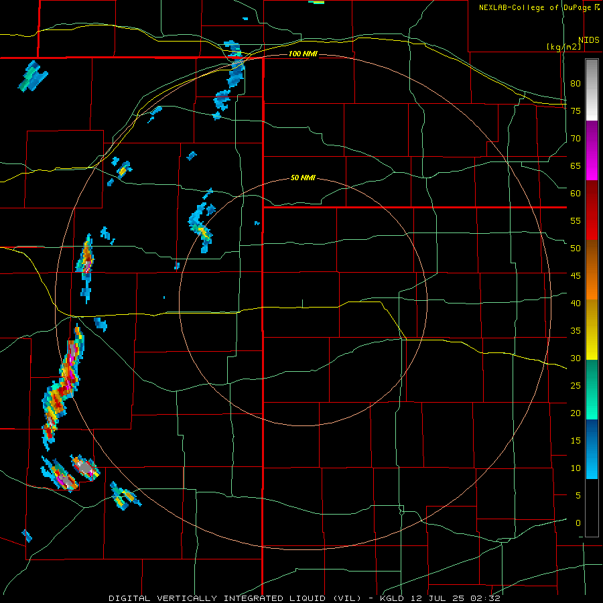Click the legend value 0

pos(578,523)
